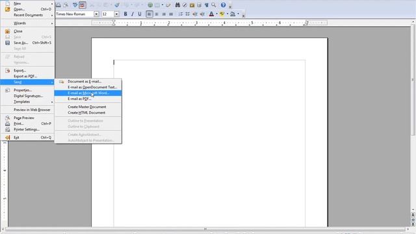Choose Open... from the File menu
Viewport: 416px width, 234px height.
27,9
